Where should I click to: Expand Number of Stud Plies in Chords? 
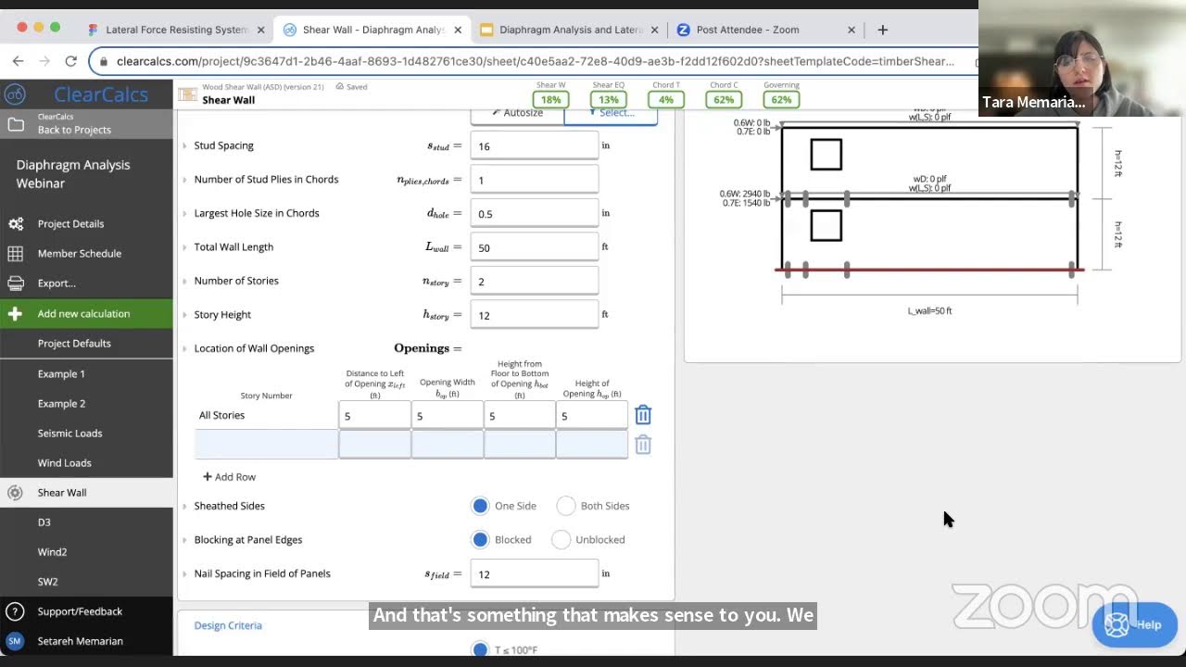click(184, 180)
